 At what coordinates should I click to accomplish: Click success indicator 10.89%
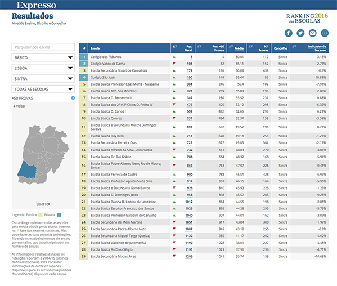coord(321,78)
